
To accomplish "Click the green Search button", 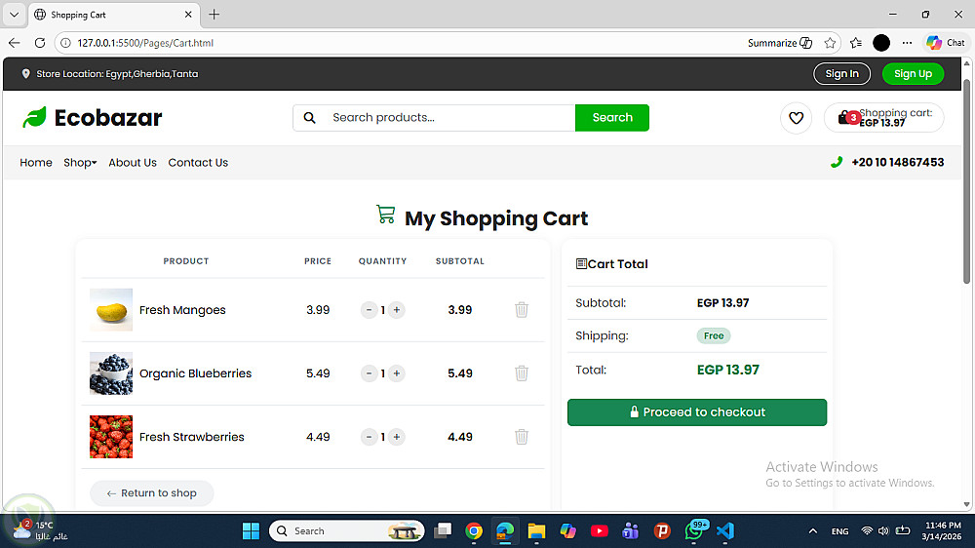I will 612,118.
